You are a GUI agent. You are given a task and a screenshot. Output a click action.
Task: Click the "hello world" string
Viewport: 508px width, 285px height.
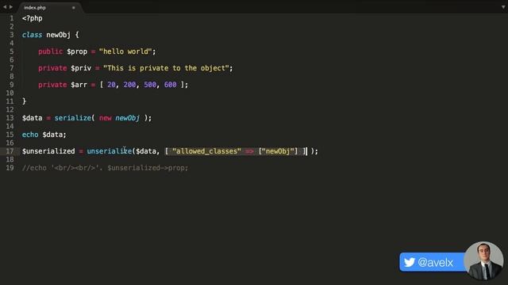tap(125, 51)
